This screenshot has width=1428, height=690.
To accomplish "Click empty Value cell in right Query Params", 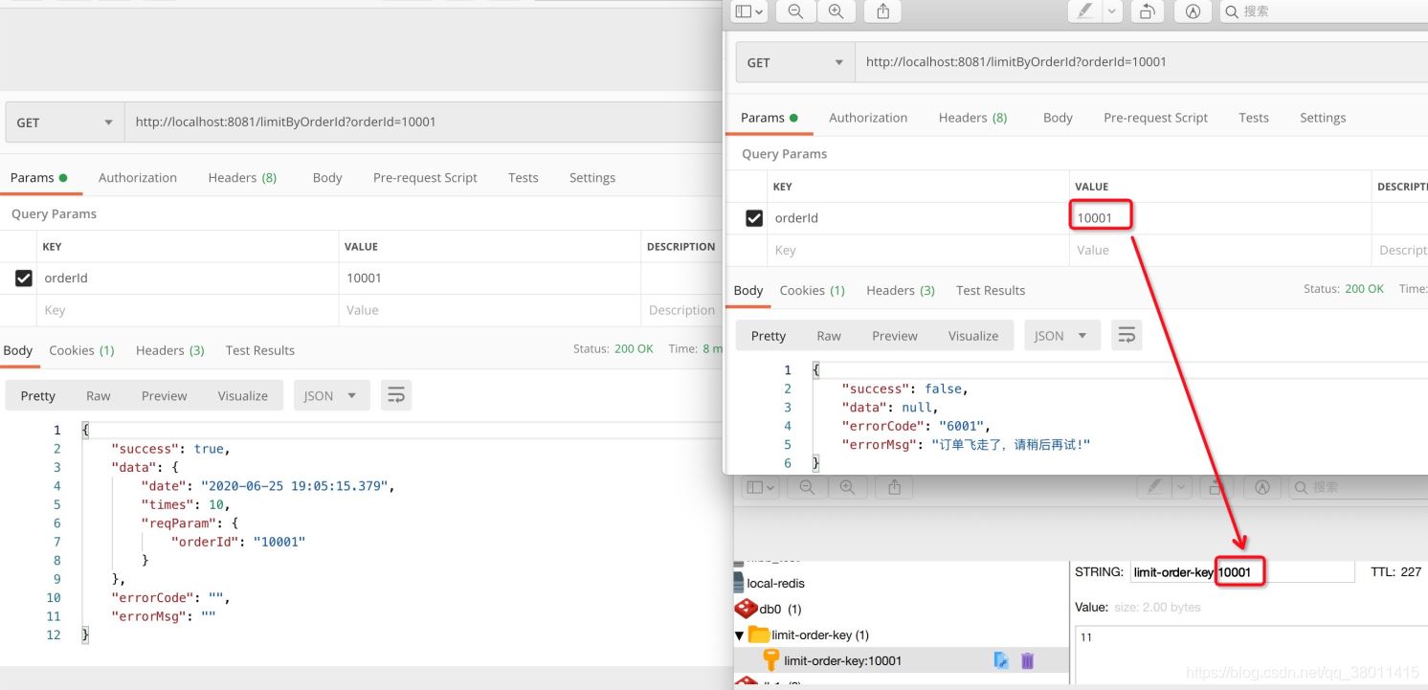I will 1220,250.
